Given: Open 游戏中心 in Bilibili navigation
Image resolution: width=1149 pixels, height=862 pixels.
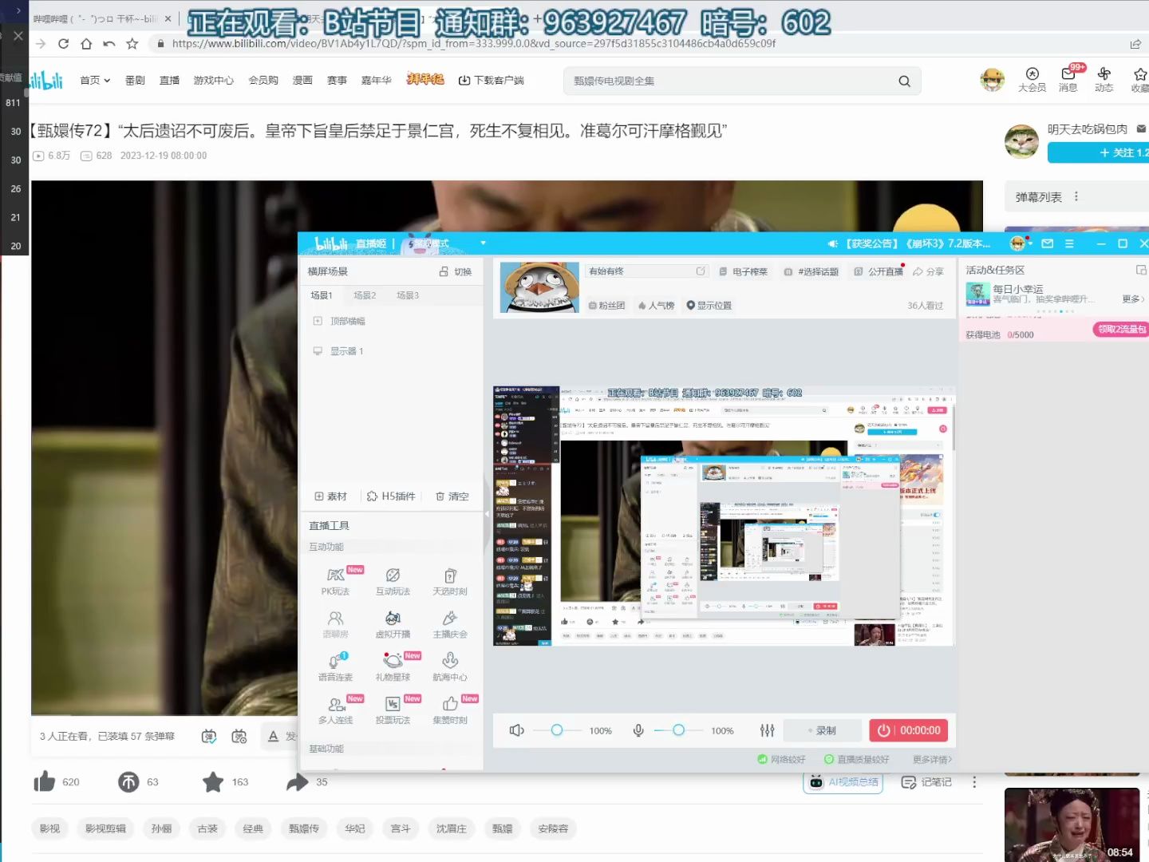Looking at the screenshot, I should [x=214, y=81].
